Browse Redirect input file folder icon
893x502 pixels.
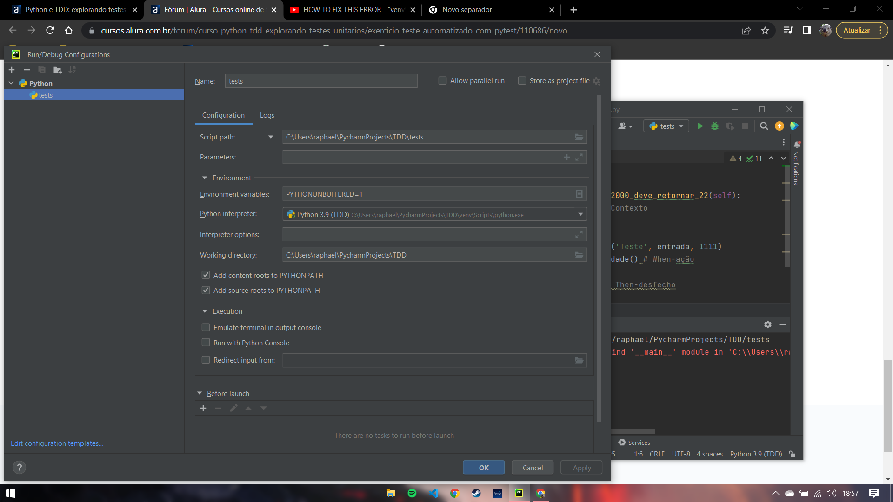click(x=579, y=360)
